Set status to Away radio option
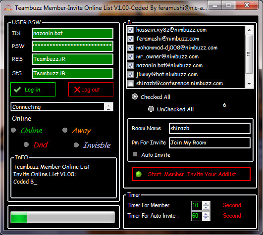This screenshot has width=263, height=235. point(65,130)
